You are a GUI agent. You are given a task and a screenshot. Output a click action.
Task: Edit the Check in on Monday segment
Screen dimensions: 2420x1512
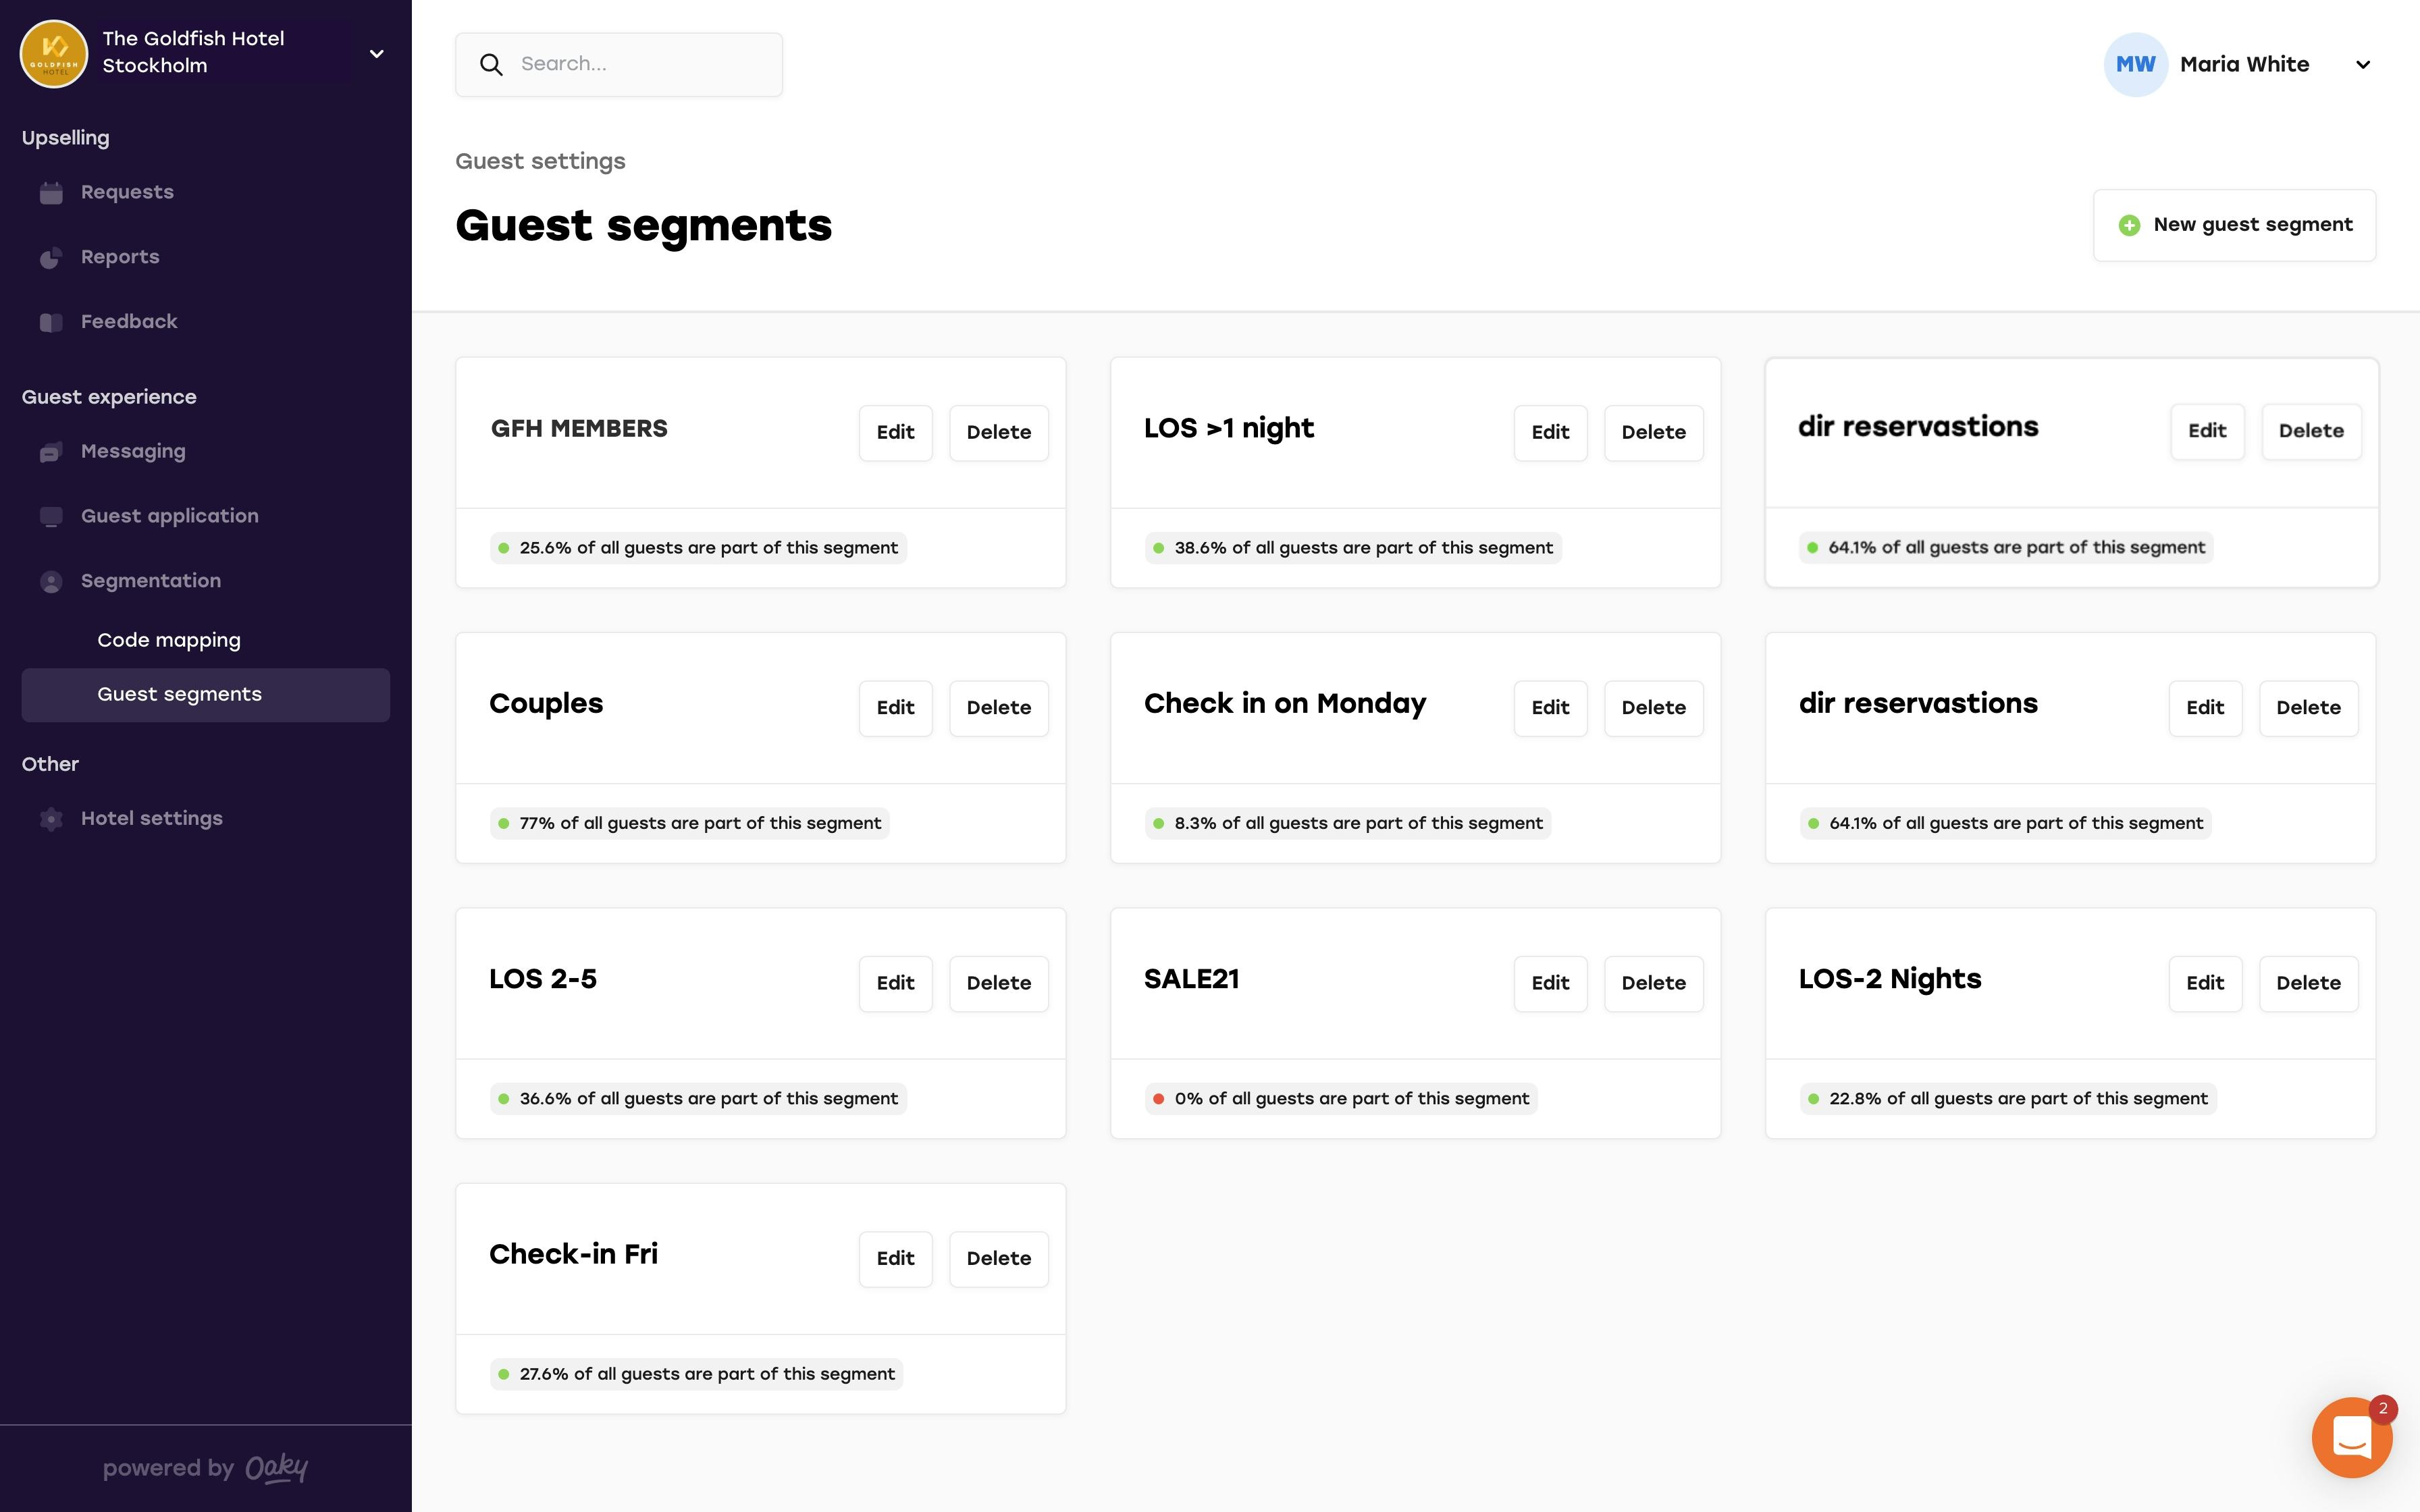coord(1550,708)
